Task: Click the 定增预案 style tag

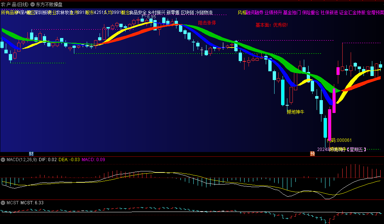Action: (x=375, y=12)
